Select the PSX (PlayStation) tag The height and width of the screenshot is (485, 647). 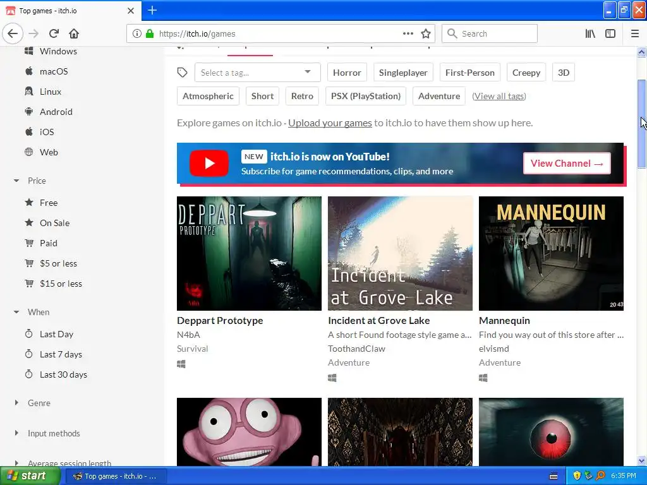tap(366, 96)
